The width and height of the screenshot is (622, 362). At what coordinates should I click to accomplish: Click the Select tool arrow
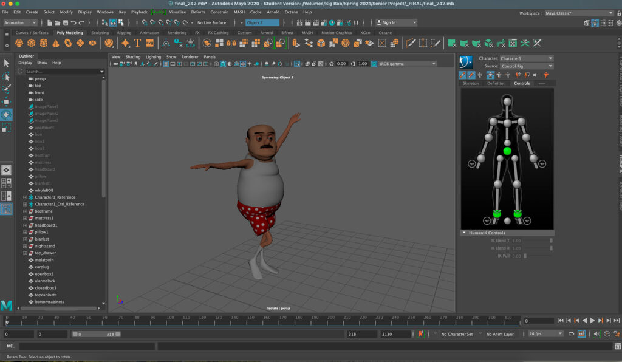7,63
